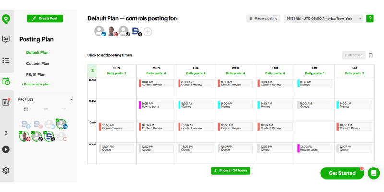Tick the Bulk action checkbox
Screen dimensions: 384x192
pos(371,55)
